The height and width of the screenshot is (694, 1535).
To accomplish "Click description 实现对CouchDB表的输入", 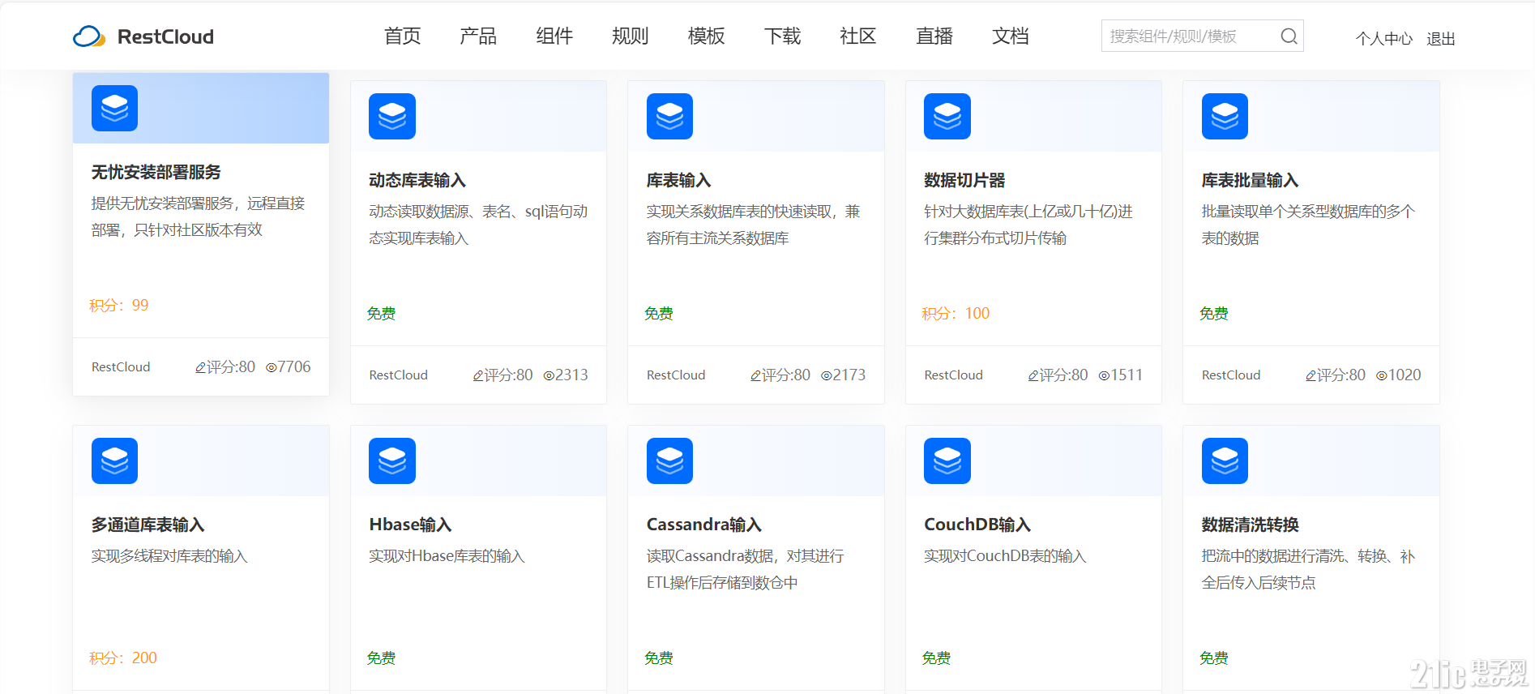I will click(x=1006, y=555).
